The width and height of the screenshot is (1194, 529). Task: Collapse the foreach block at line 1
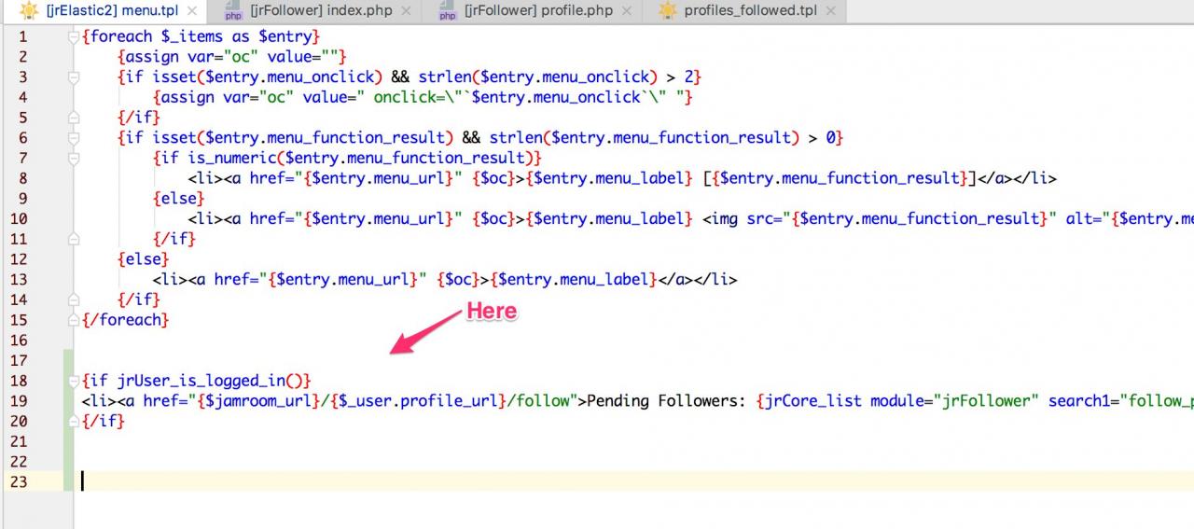click(x=74, y=37)
